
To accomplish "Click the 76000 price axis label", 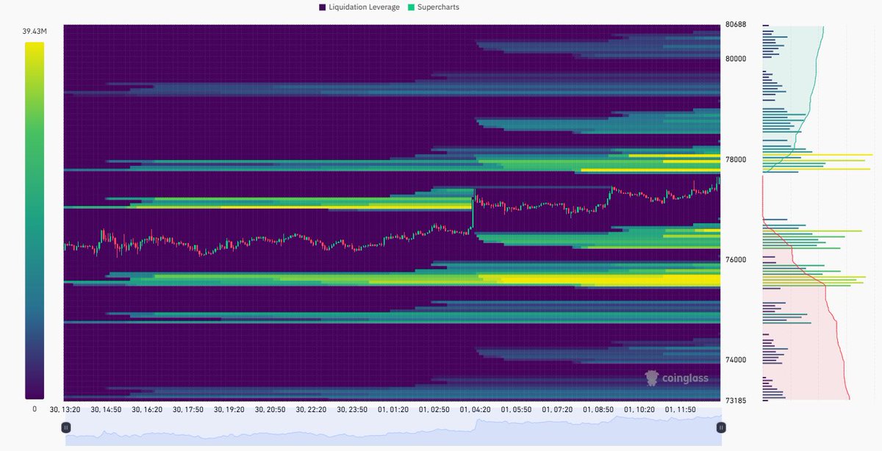I will 736,259.
